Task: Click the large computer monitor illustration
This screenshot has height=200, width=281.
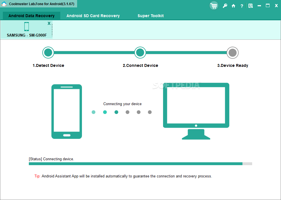Action: (x=196, y=111)
